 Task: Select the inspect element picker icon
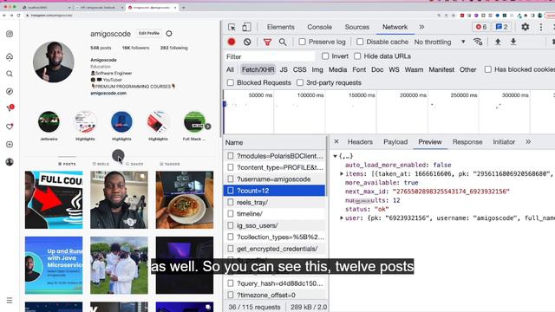(x=232, y=27)
